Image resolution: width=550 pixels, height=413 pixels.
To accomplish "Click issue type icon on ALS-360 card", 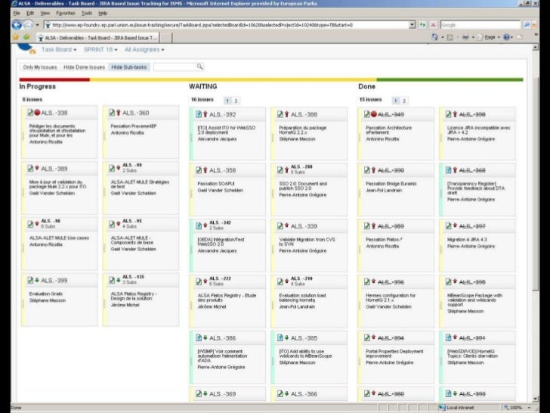I will tap(112, 113).
